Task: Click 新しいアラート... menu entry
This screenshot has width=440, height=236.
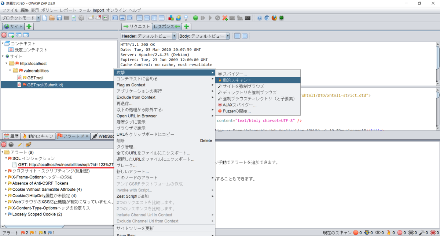Action: click(164, 172)
